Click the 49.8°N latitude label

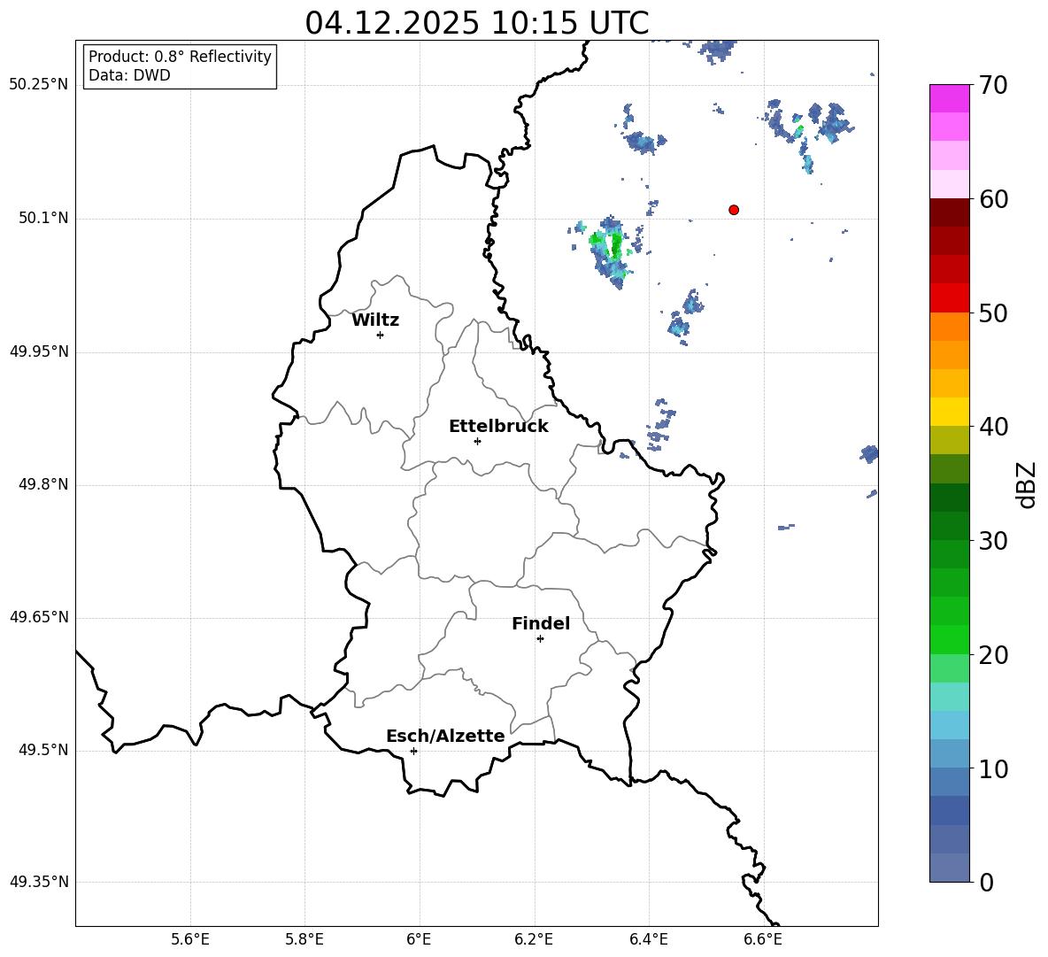click(x=43, y=484)
